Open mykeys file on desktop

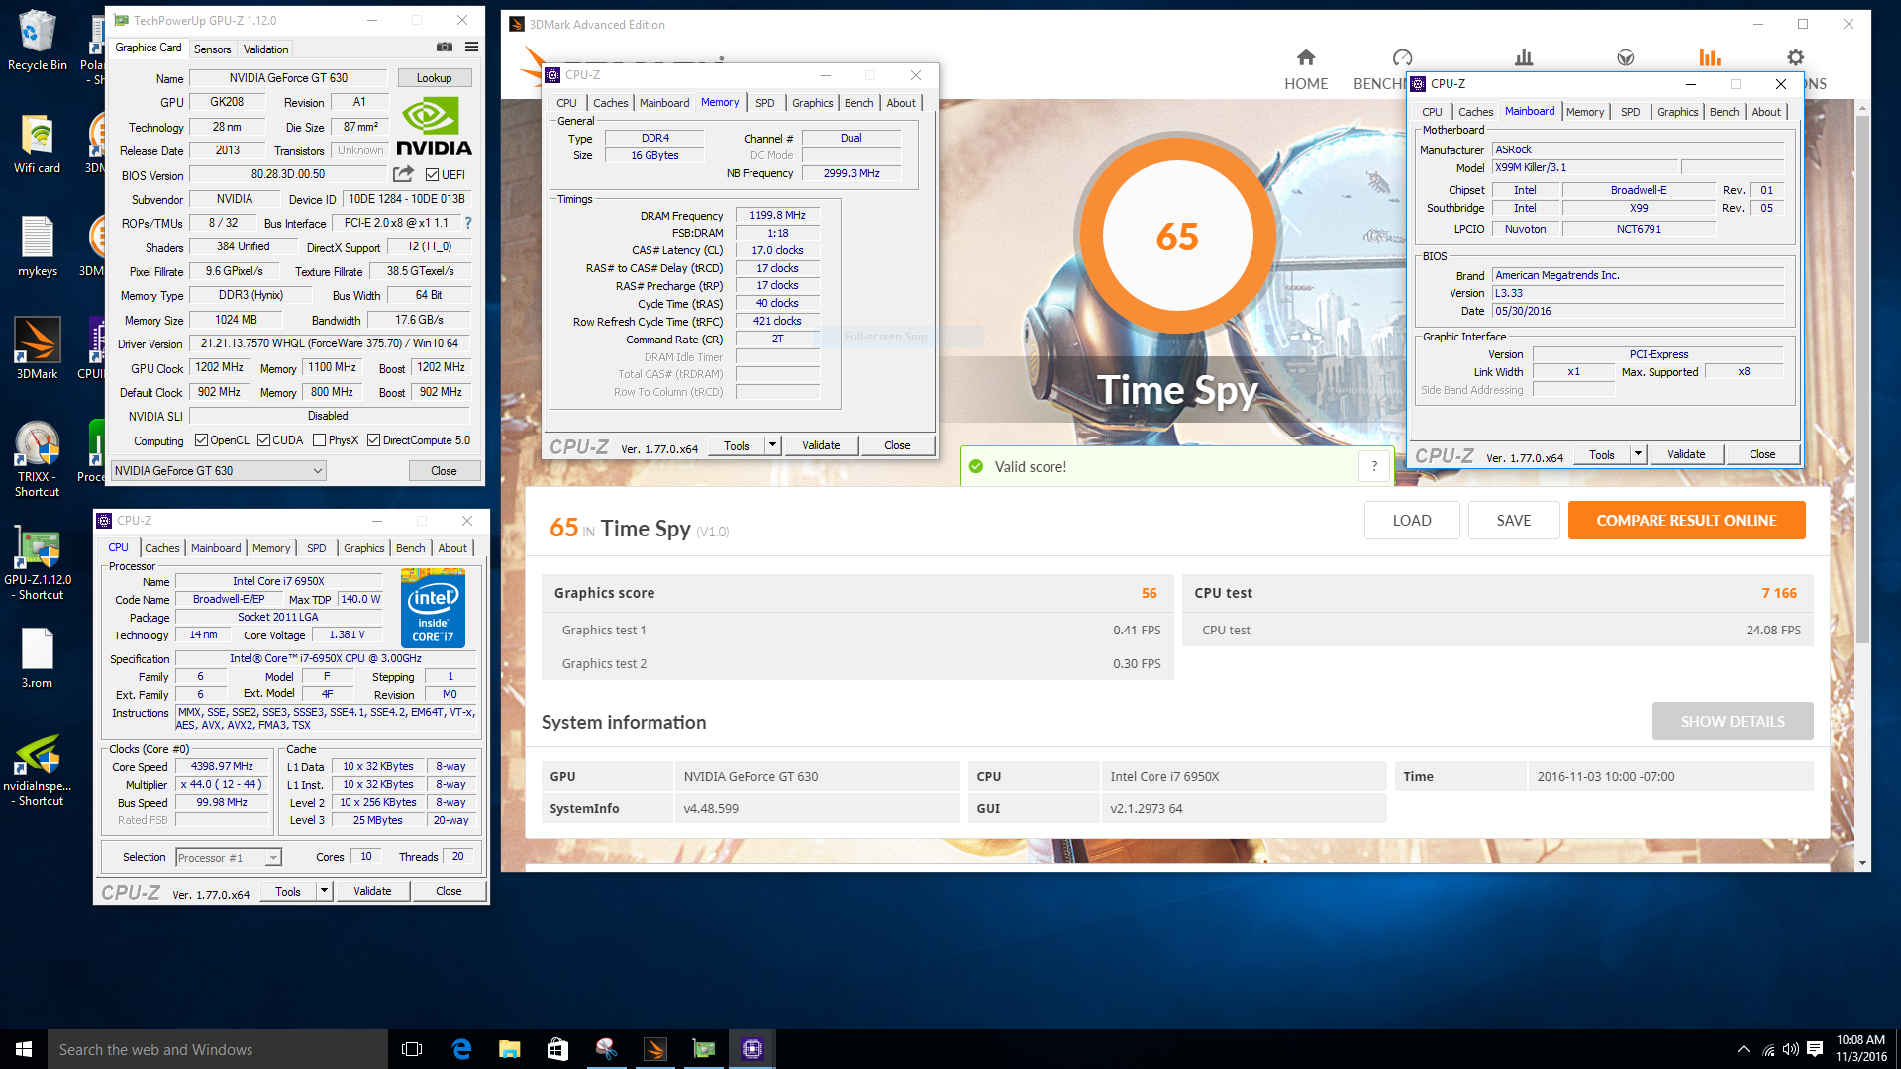[38, 247]
